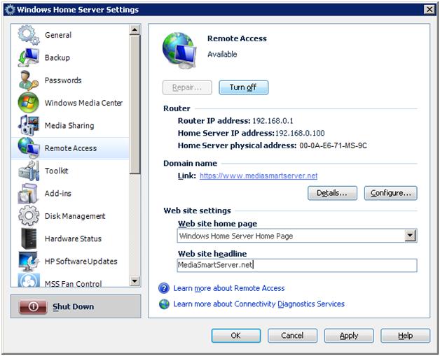Image resolution: width=440 pixels, height=356 pixels.
Task: Click the title bar gear icon
Action: click(x=11, y=10)
